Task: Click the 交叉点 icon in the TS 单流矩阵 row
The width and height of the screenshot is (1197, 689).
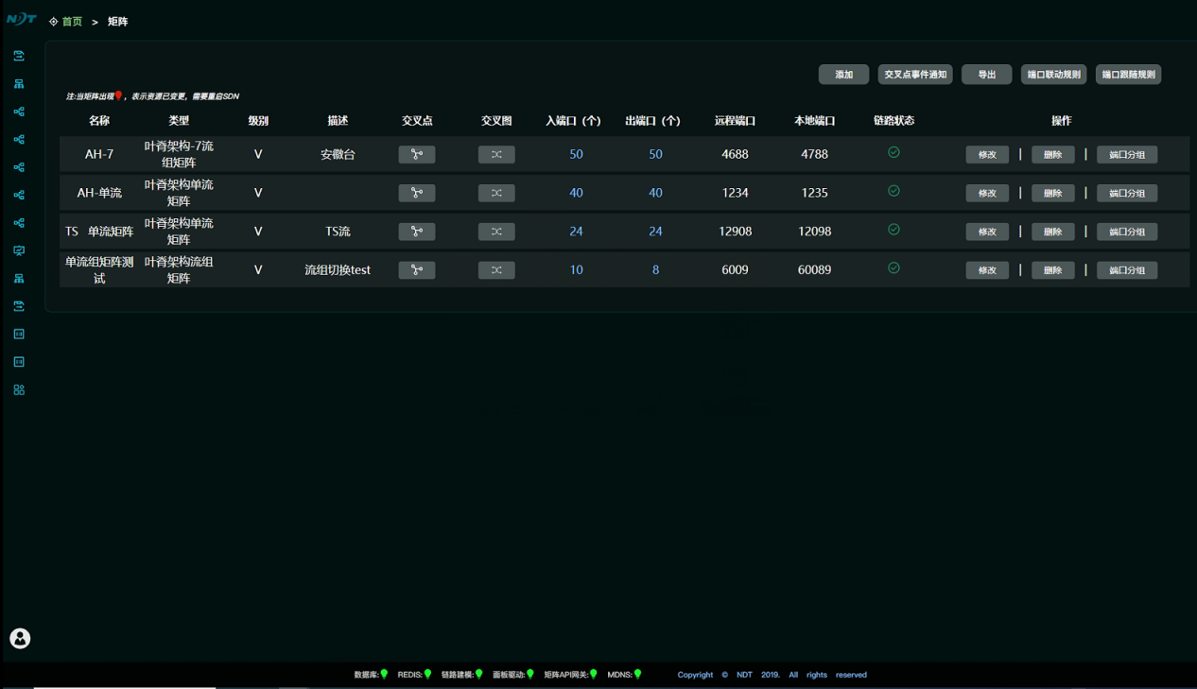Action: (417, 232)
